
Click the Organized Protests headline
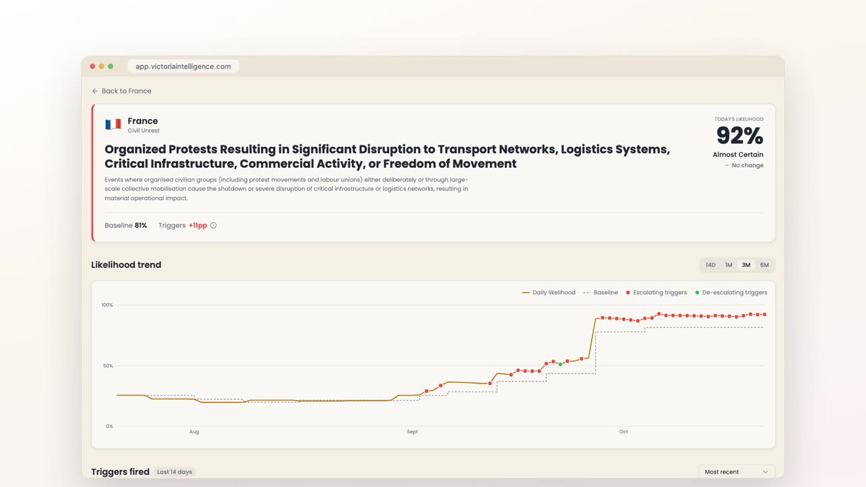pos(387,156)
